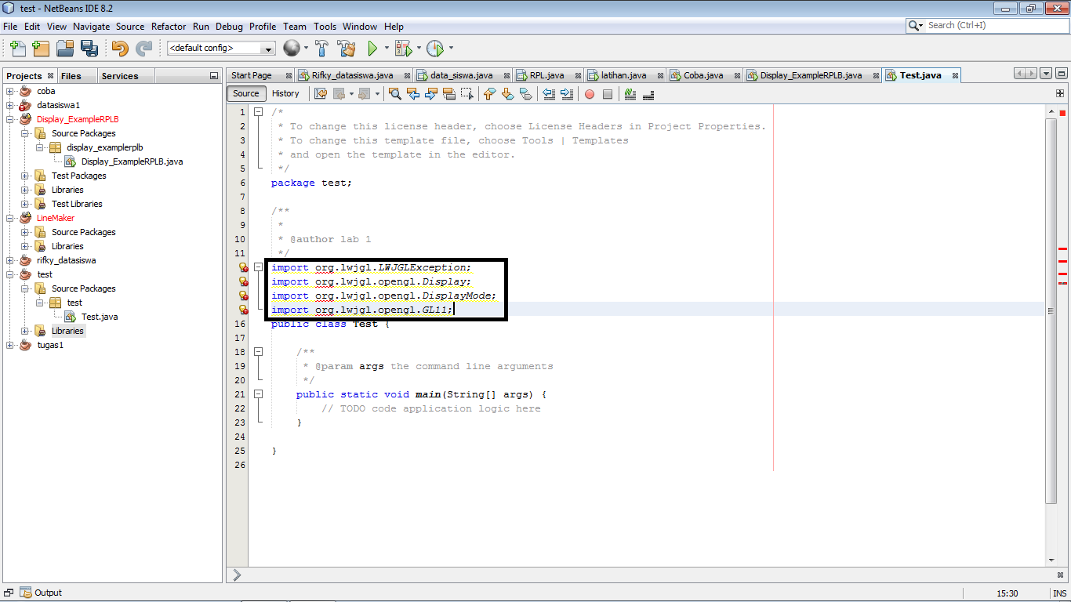The image size is (1071, 602).
Task: Switch to the History view
Action: [287, 93]
